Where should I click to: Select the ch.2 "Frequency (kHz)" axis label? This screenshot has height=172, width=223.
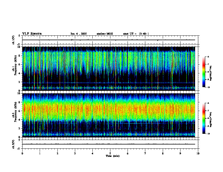point(15,112)
